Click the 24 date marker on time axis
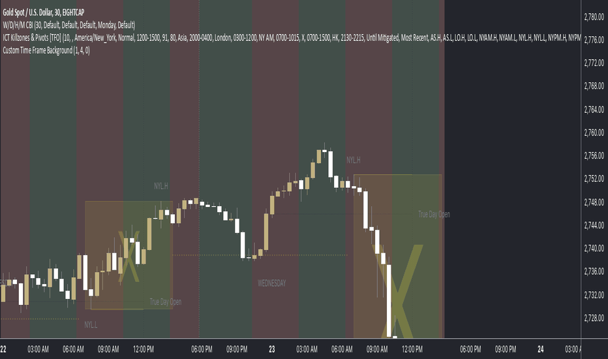This screenshot has height=359, width=608. [541, 349]
